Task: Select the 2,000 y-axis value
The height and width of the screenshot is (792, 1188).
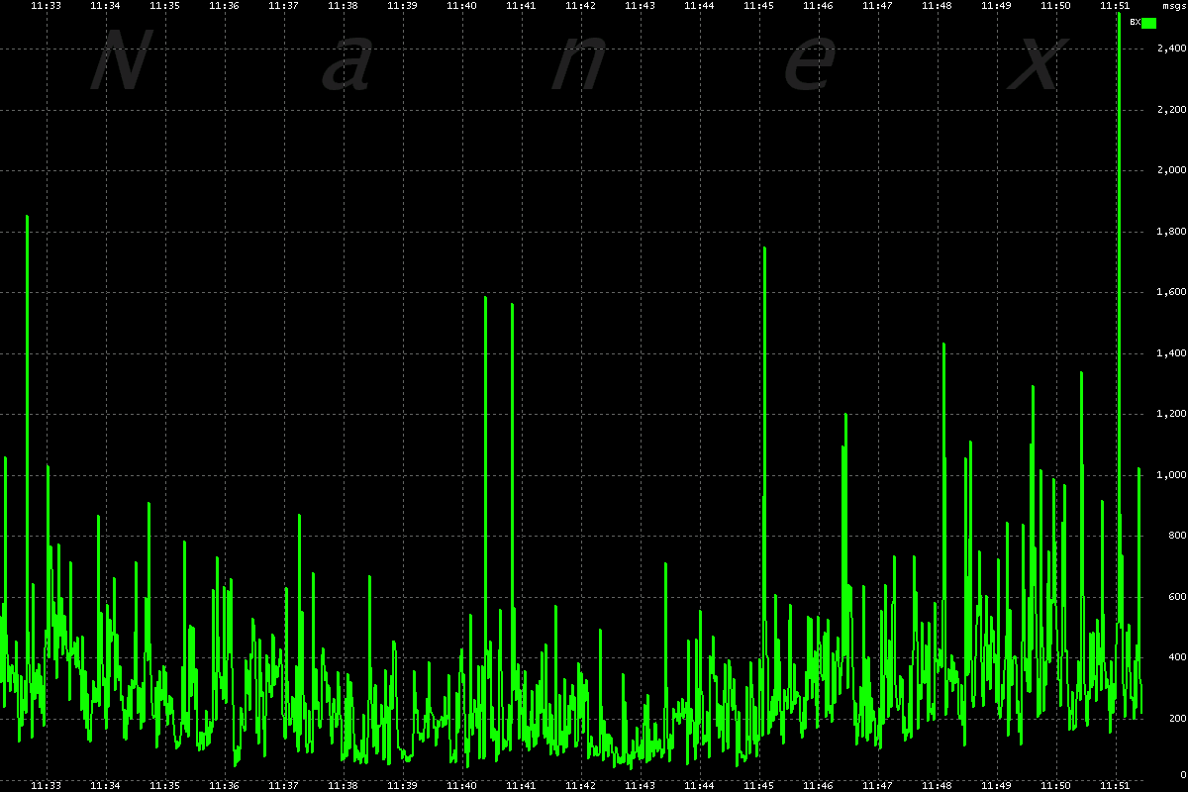Action: point(1171,170)
